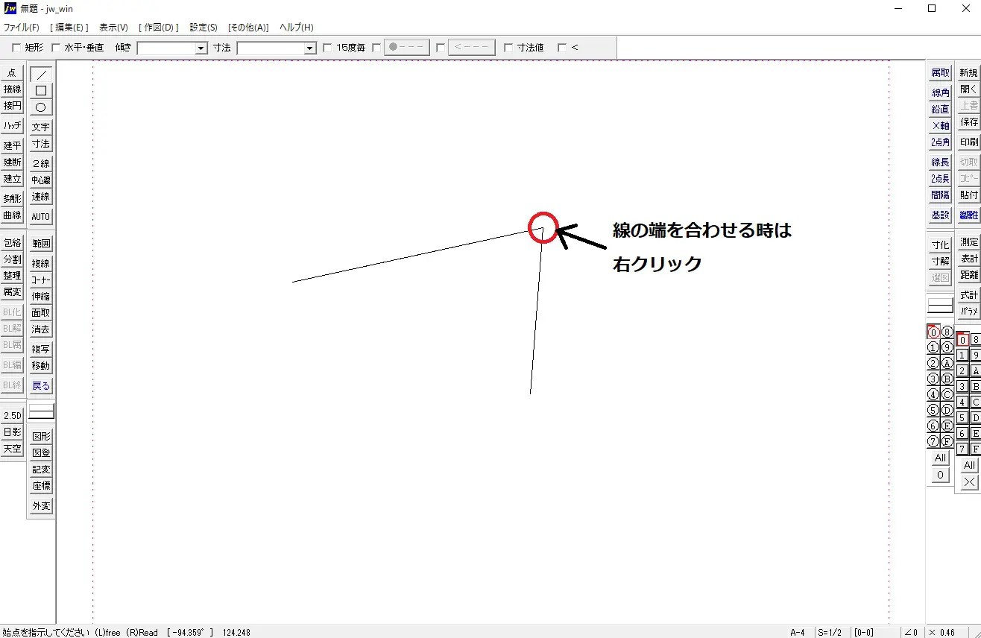Enable the 15度毎 checkbox

(x=327, y=48)
